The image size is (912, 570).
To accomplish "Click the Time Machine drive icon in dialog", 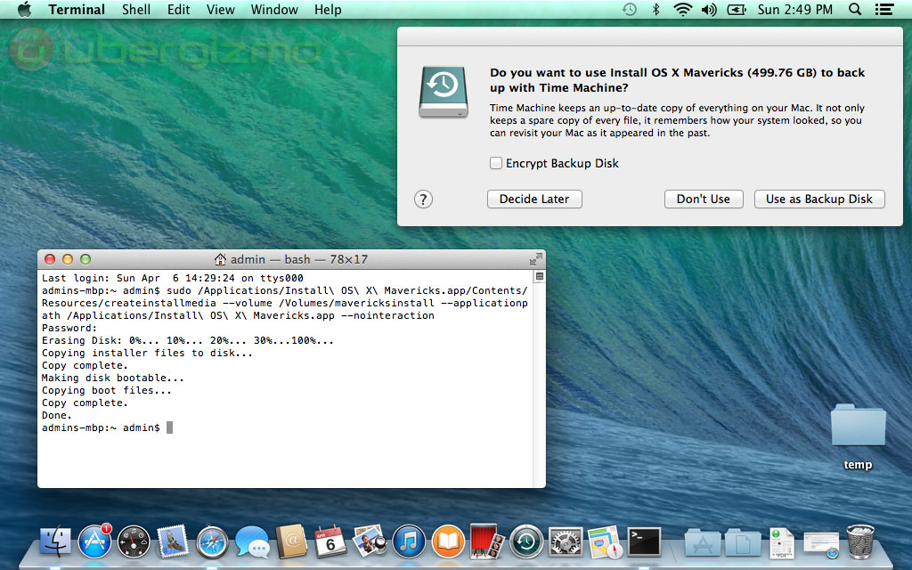I will pos(444,92).
